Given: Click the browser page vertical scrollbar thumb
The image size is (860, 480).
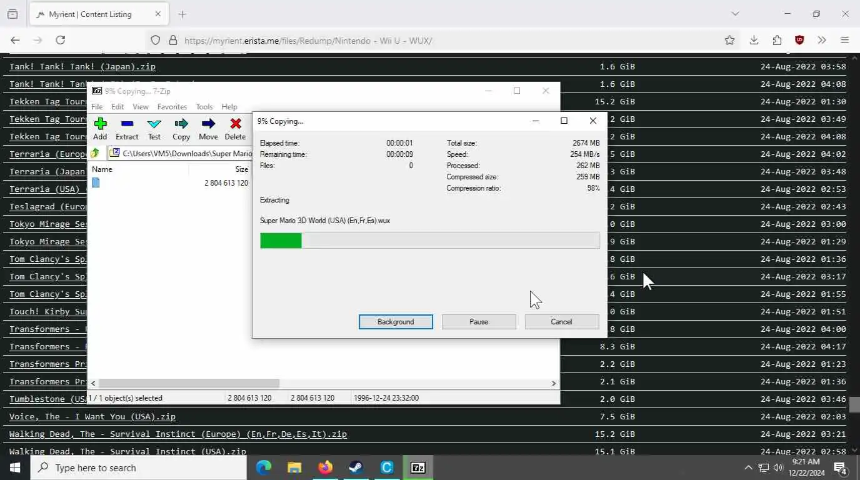Looking at the screenshot, I should point(854,404).
